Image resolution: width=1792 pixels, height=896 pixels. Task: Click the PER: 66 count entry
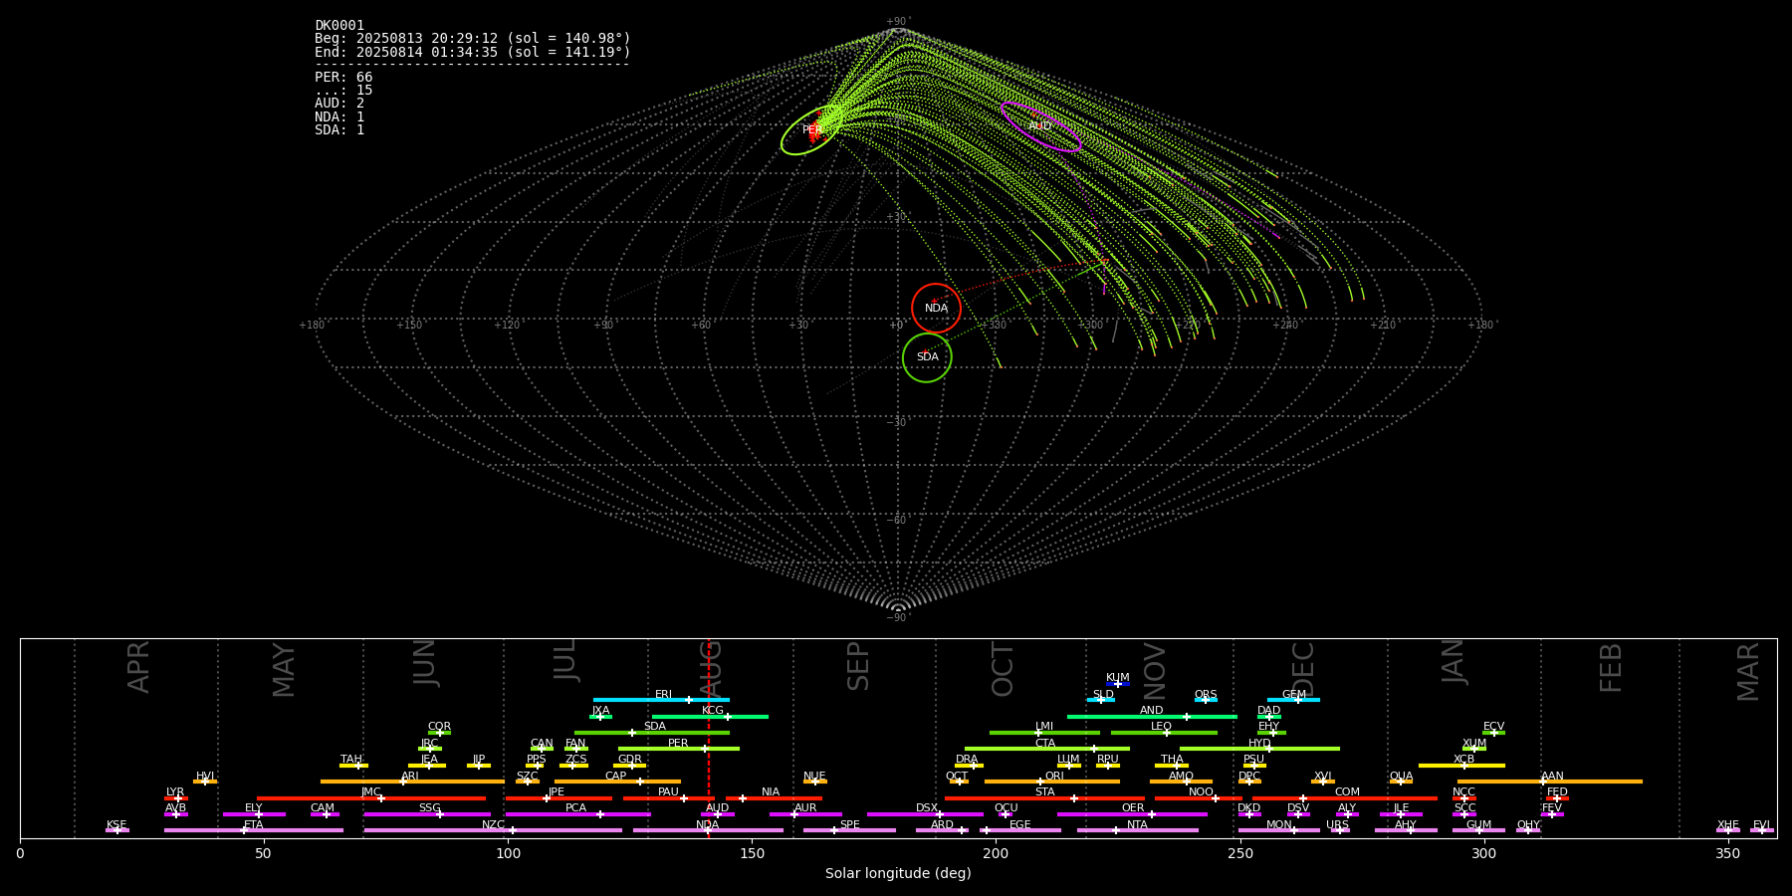click(x=343, y=78)
